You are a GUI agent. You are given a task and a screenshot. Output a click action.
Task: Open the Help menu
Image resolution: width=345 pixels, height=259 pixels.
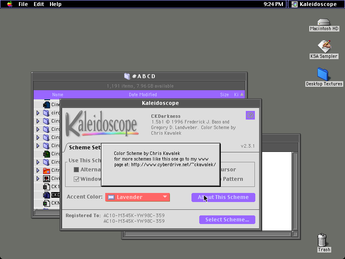(x=56, y=4)
